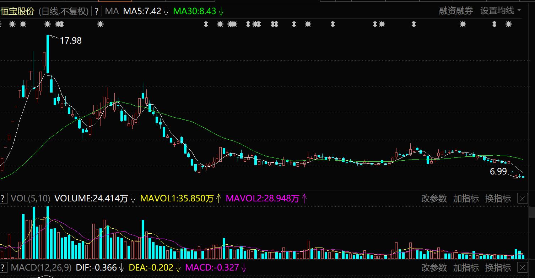This screenshot has height=278, width=535.
Task: Click the 17.98 high price label
Action: 71,41
